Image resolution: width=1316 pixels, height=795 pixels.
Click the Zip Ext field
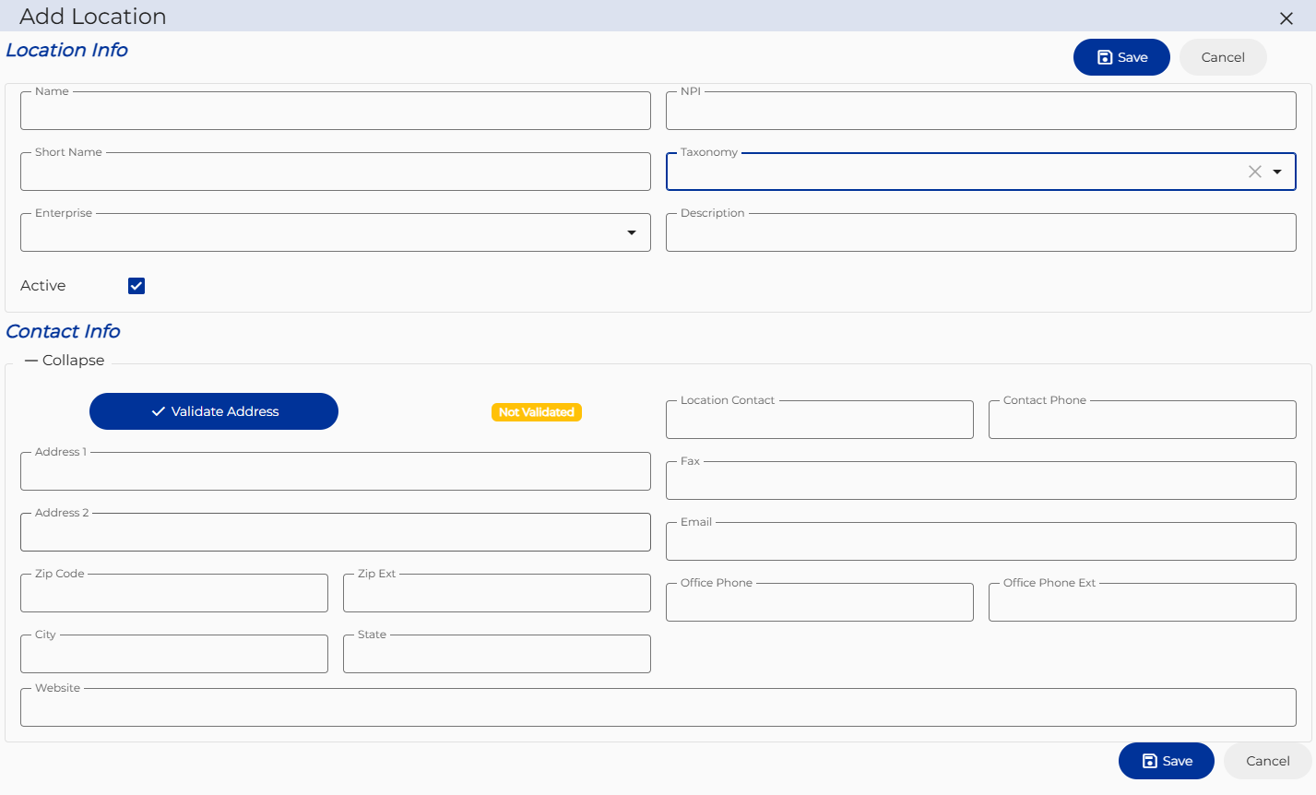pyautogui.click(x=497, y=593)
